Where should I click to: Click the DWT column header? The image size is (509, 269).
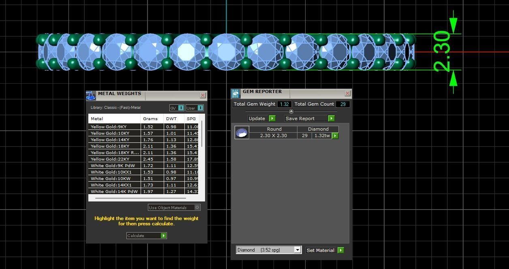click(174, 119)
